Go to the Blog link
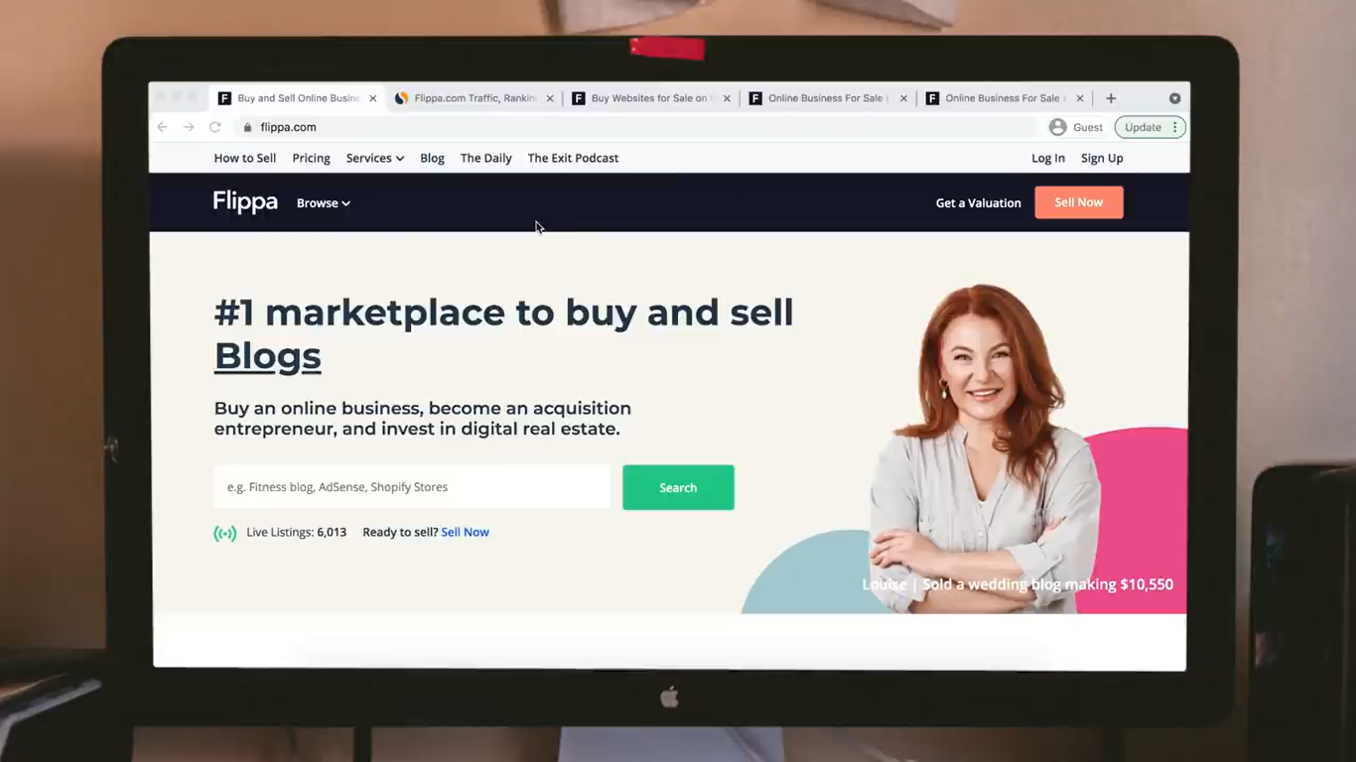Image resolution: width=1356 pixels, height=762 pixels. click(x=432, y=158)
